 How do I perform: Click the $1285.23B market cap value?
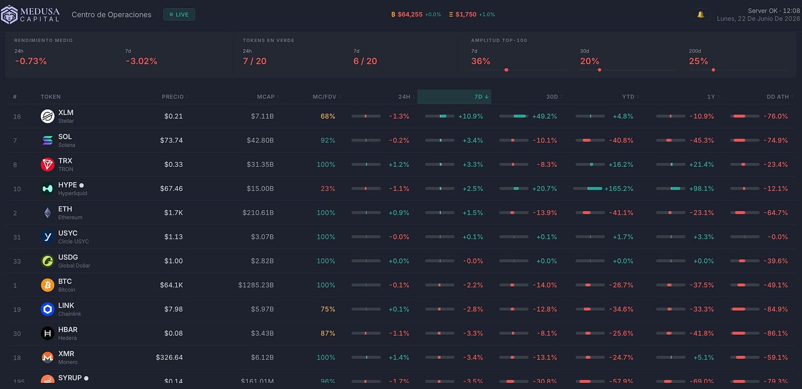point(256,285)
